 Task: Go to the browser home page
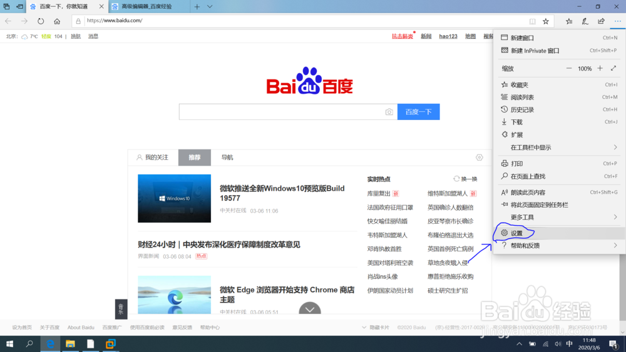(57, 21)
